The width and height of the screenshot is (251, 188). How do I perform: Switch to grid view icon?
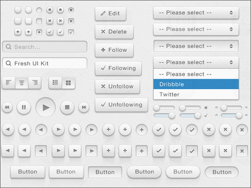pyautogui.click(x=68, y=83)
